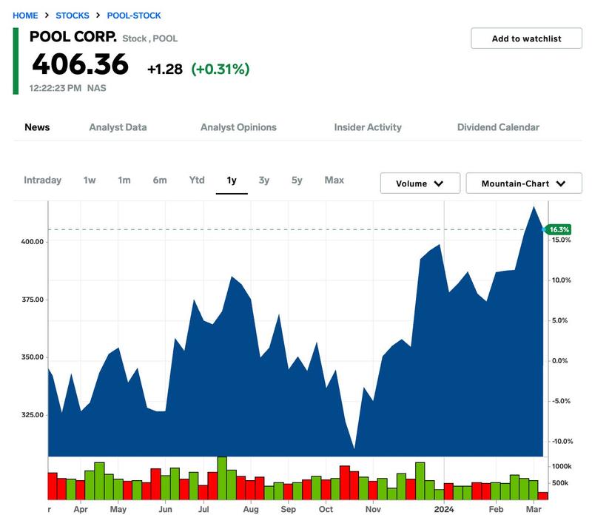Click the Apr label on the time axis
The image size is (592, 526).
click(81, 510)
